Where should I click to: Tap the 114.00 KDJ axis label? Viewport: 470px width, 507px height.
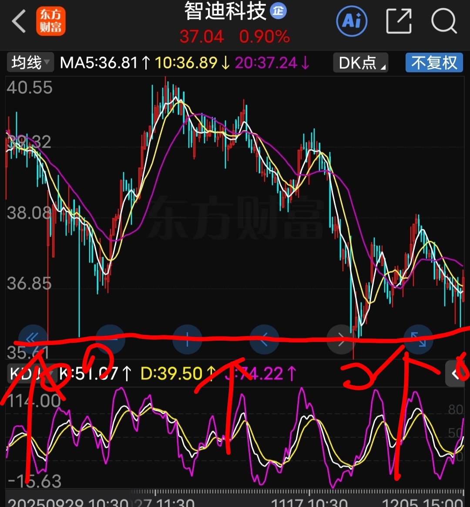coord(34,401)
